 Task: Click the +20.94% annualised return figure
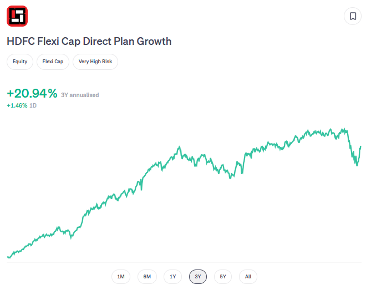click(32, 94)
